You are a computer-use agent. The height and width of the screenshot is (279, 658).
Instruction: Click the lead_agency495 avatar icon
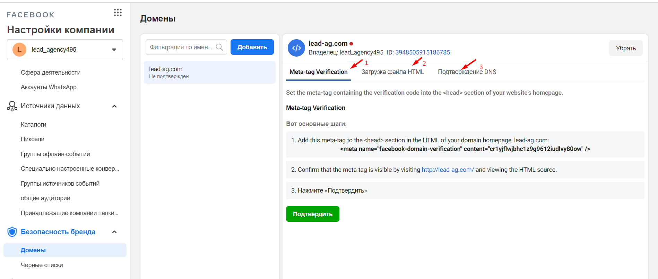tap(19, 50)
